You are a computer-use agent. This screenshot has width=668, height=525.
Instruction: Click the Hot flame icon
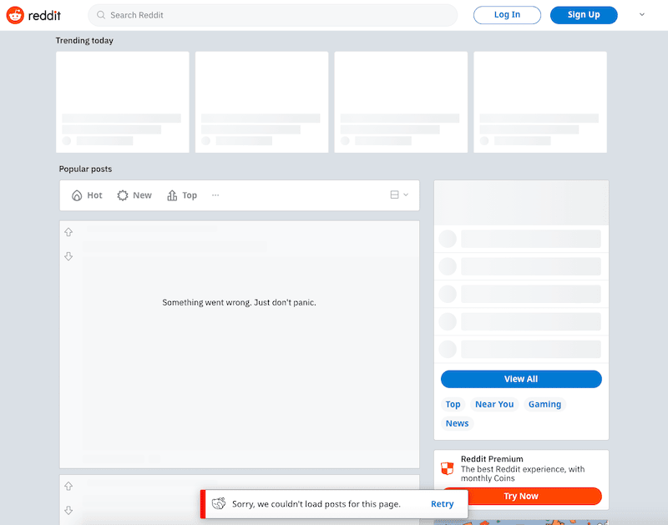[77, 195]
